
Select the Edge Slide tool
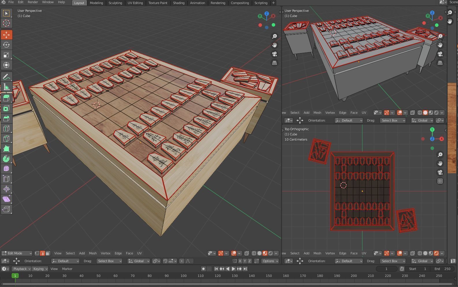[x=6, y=179]
